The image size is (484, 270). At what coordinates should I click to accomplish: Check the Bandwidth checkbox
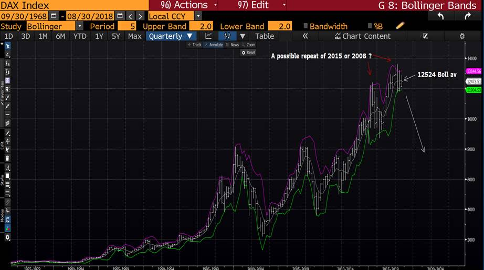coord(306,26)
